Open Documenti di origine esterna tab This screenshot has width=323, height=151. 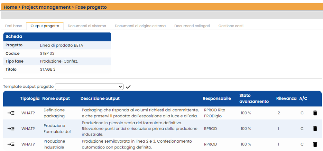tap(140, 26)
